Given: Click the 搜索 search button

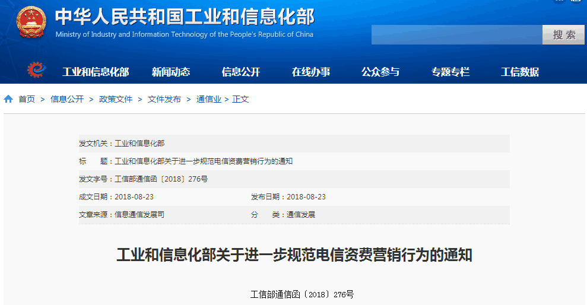Looking at the screenshot, I should tap(563, 35).
